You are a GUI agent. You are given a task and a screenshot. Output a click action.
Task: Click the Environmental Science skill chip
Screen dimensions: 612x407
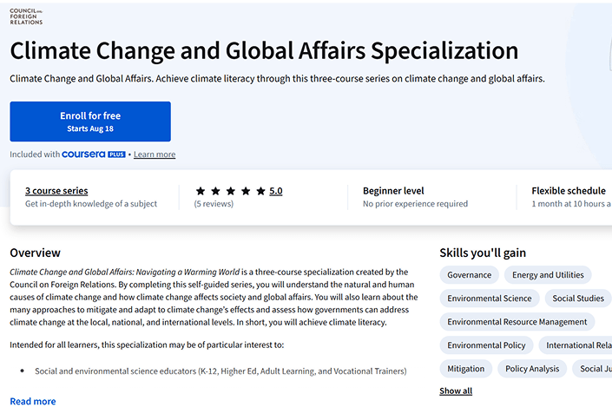(489, 299)
